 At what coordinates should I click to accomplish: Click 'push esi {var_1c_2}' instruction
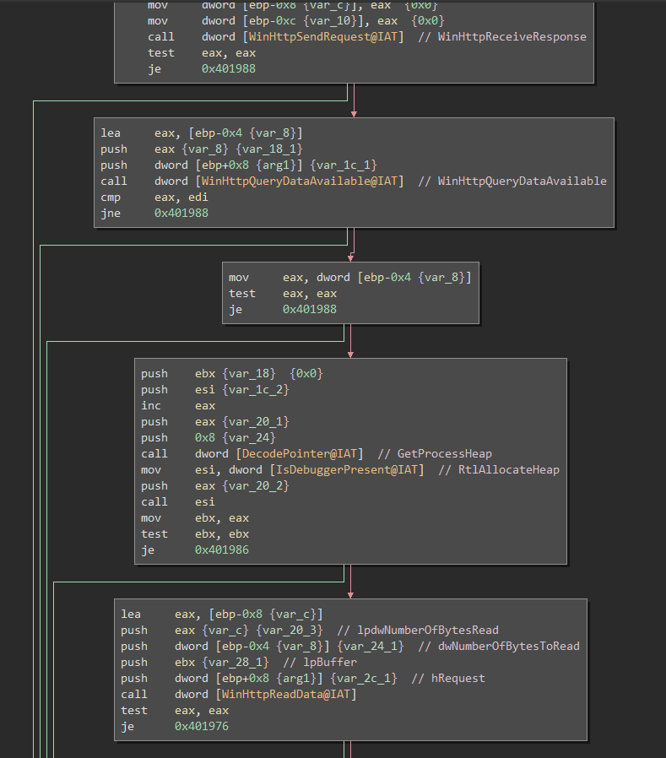click(215, 390)
